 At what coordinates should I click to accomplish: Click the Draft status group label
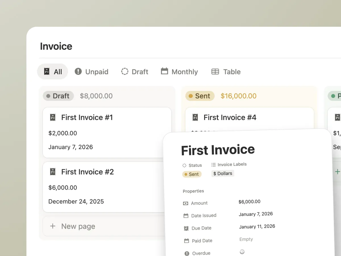(x=58, y=96)
